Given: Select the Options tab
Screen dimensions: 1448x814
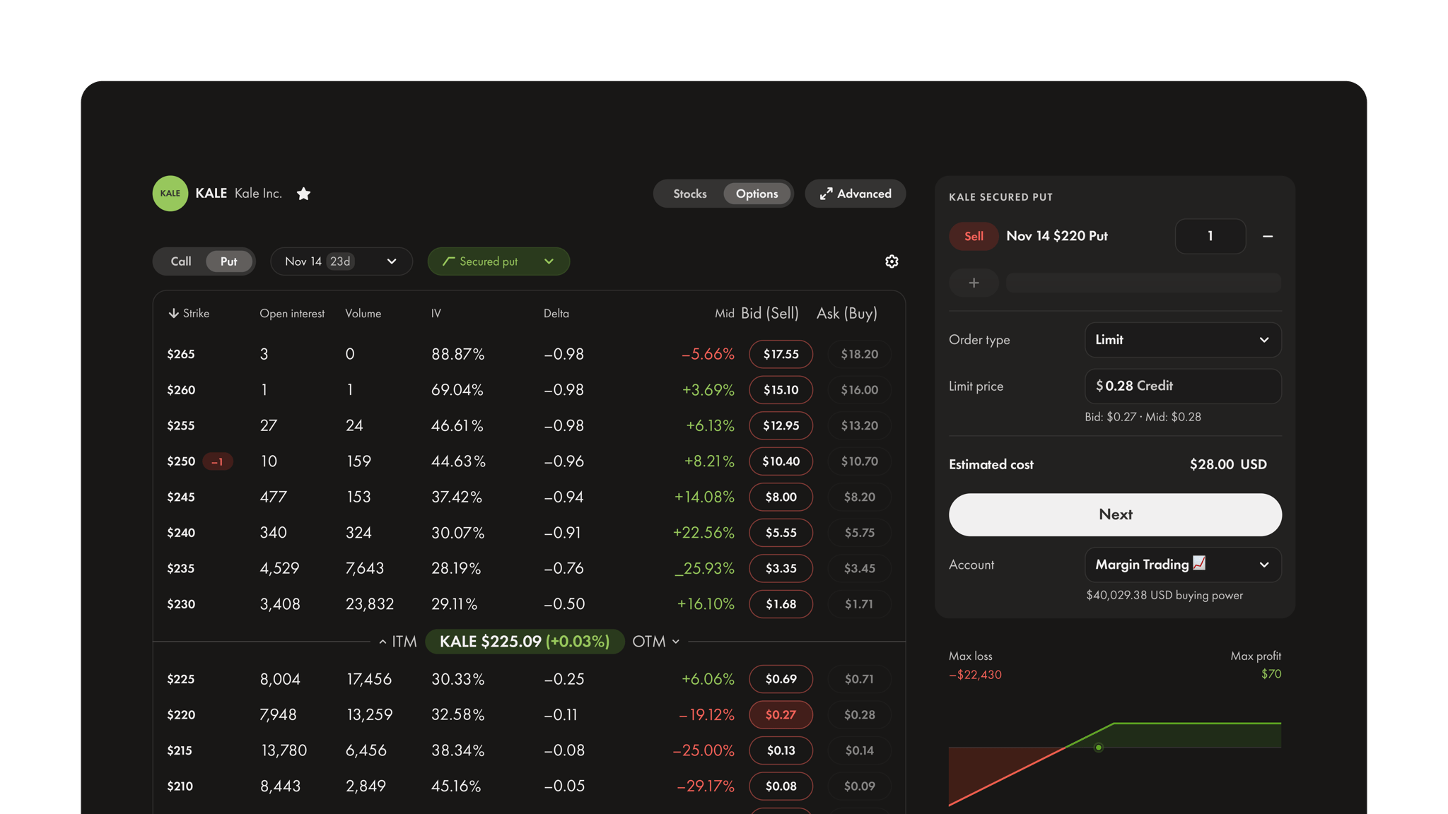Looking at the screenshot, I should point(757,194).
